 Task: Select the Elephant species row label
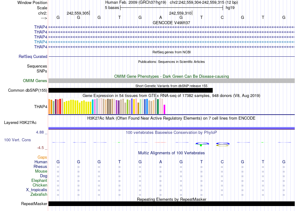pyautogui.click(x=39, y=181)
